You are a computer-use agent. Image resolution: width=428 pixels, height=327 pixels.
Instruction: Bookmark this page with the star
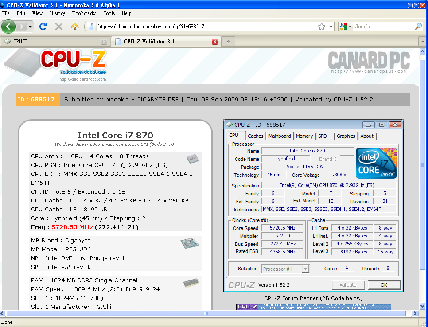[322, 27]
